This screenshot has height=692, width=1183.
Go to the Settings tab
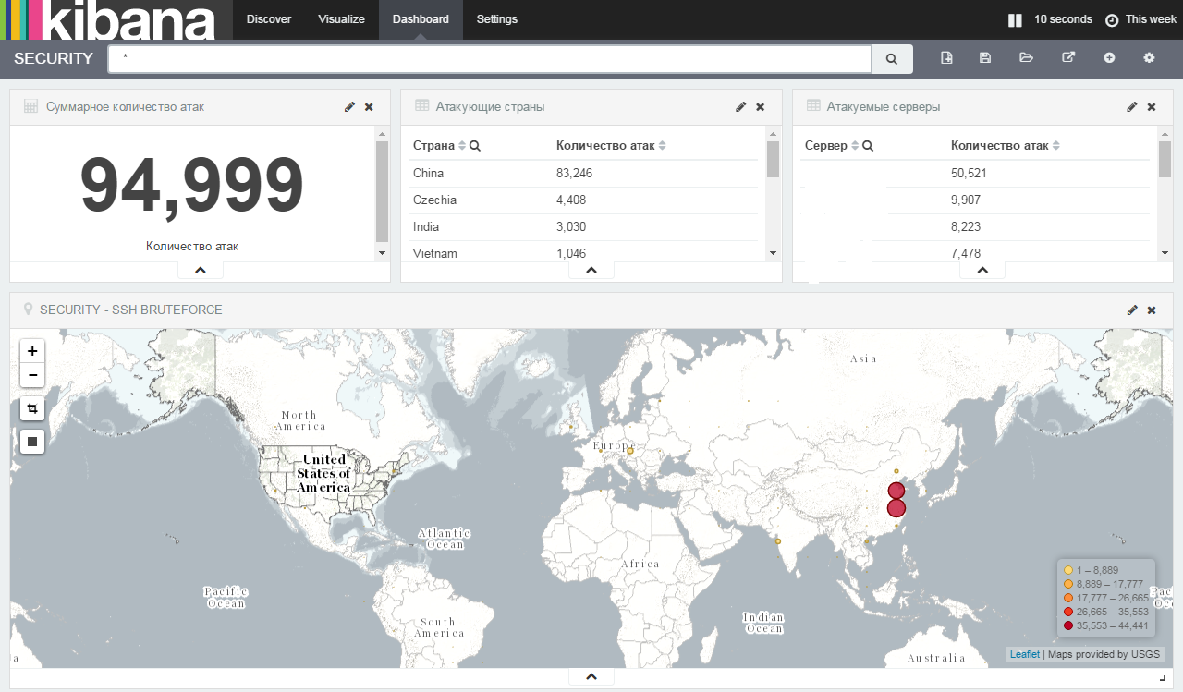pyautogui.click(x=497, y=19)
